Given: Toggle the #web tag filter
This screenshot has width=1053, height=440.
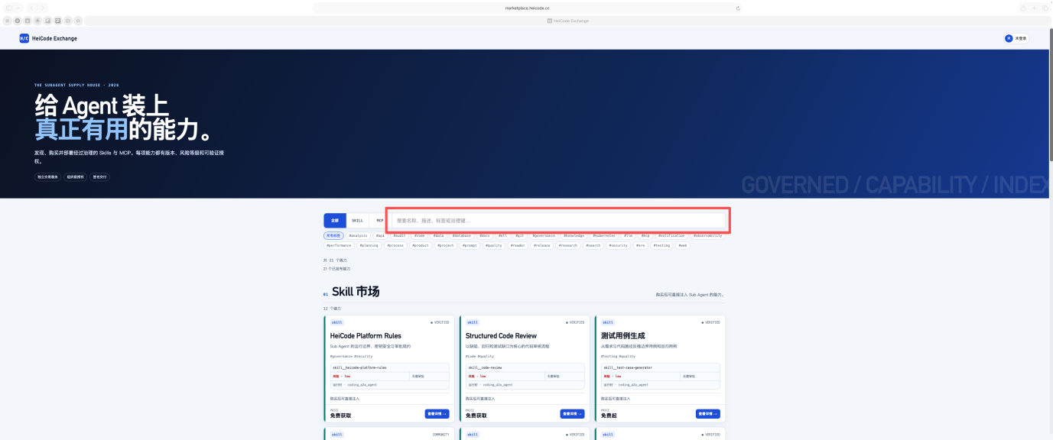Looking at the screenshot, I should coord(682,245).
